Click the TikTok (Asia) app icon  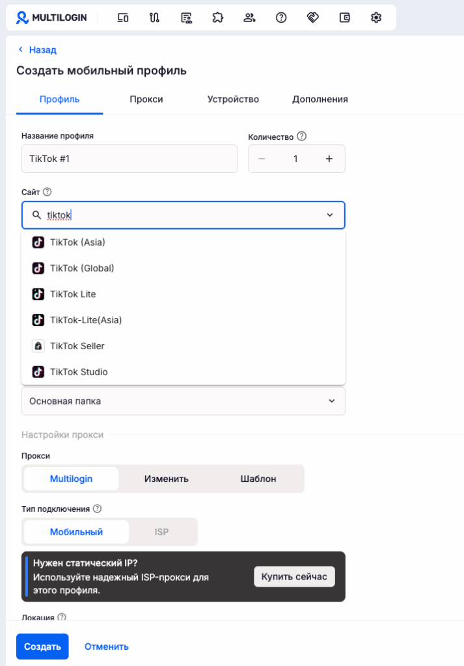pos(38,242)
